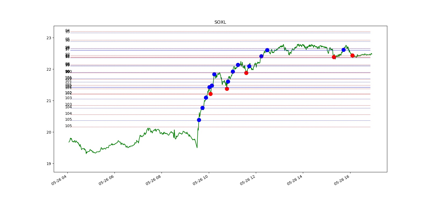The height and width of the screenshot is (215, 430).
Task: Click the y-axis tick label 20
Action: pyautogui.click(x=49, y=132)
